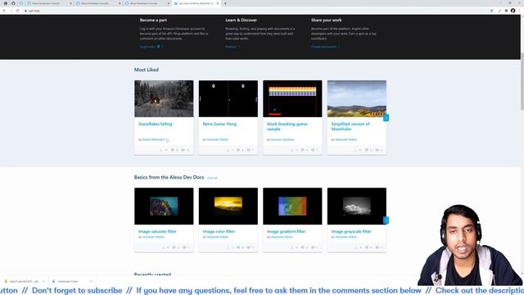Open the Image color filter link
The image size is (524, 295).
(x=219, y=231)
